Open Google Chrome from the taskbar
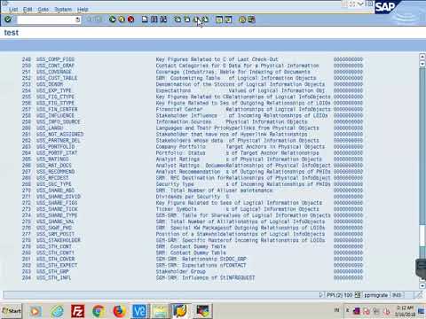This screenshot has height=319, width=426. 99,311
